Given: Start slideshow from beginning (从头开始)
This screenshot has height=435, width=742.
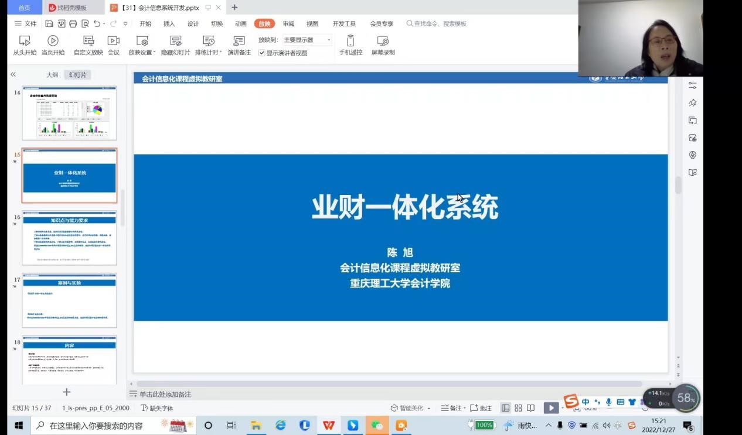Looking at the screenshot, I should coord(25,45).
